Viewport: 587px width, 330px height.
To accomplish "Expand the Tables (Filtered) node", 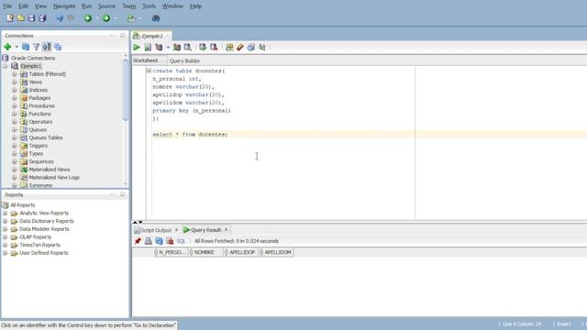I will pyautogui.click(x=15, y=74).
